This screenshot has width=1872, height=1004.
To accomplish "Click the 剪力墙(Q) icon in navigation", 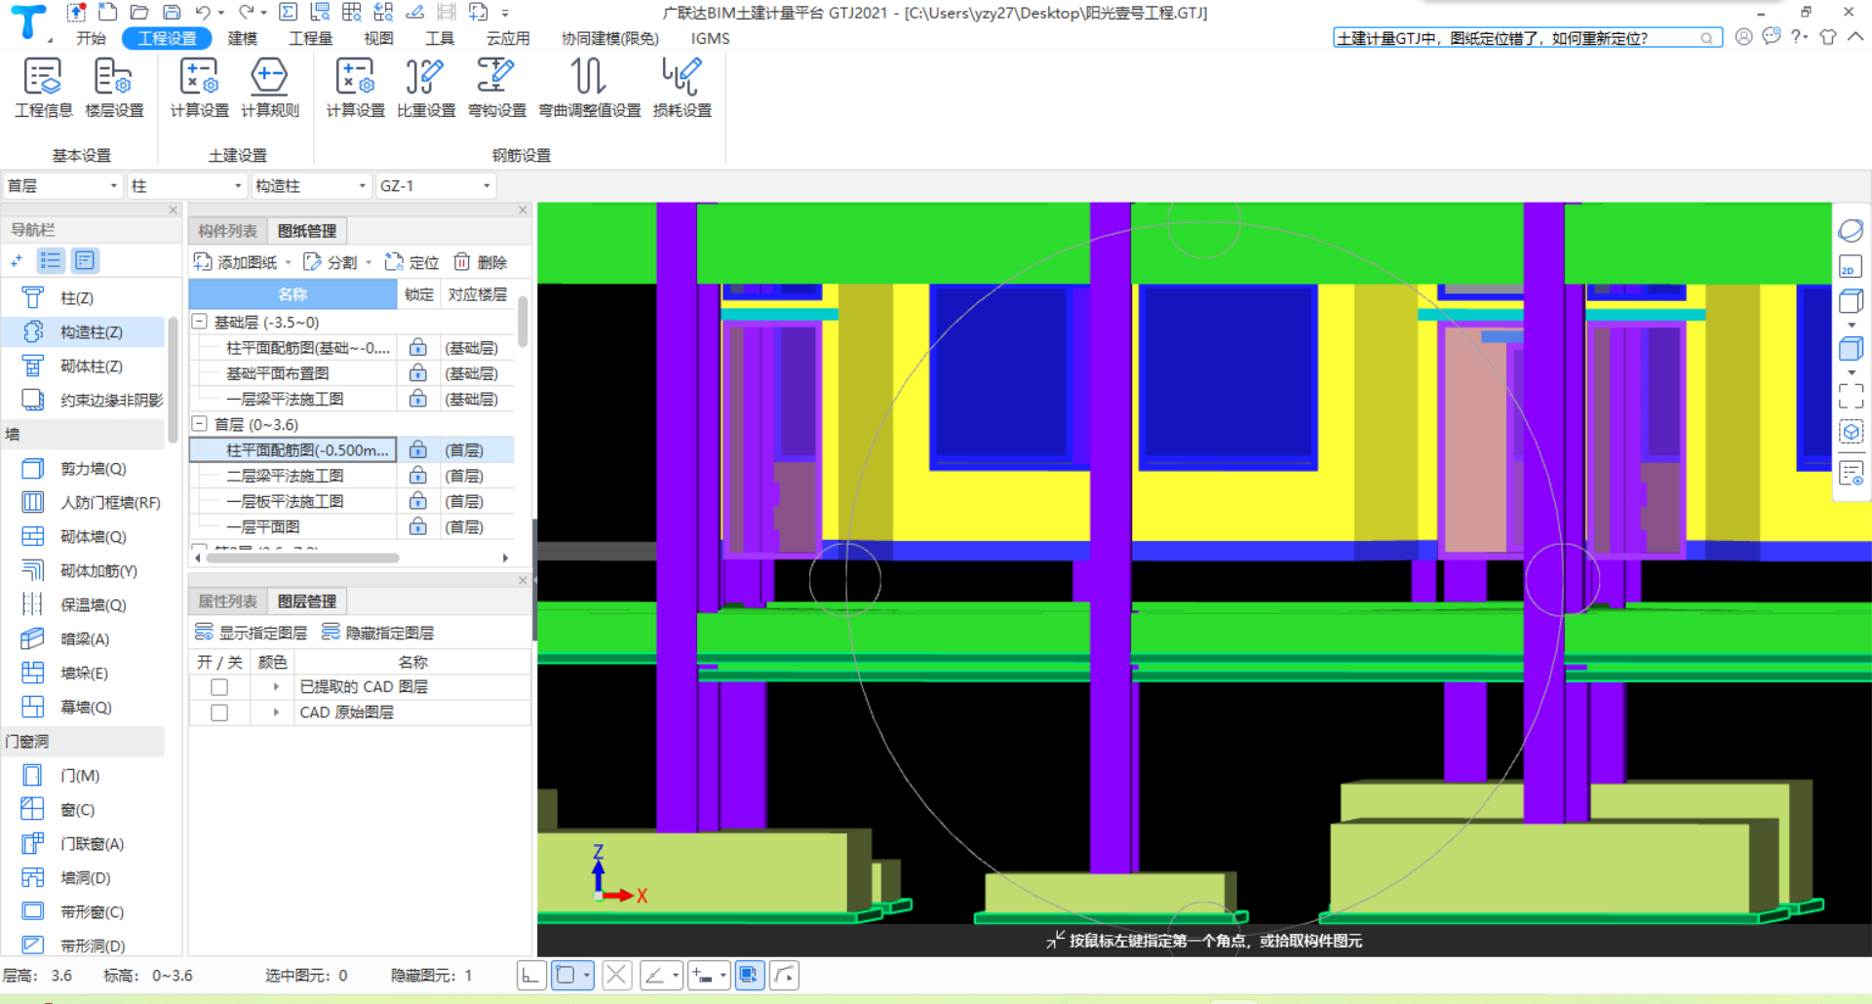I will 32,469.
